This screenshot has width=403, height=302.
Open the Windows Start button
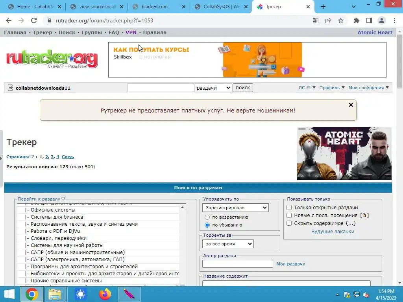point(9,294)
